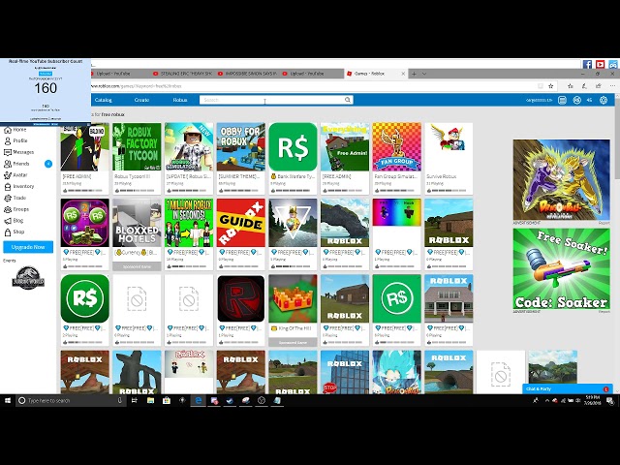
Task: Open the 1 Million Robux In Seconds thumbnail
Action: pyautogui.click(x=189, y=223)
